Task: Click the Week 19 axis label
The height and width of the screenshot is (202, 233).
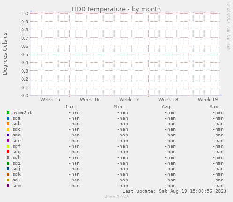Action: point(208,100)
